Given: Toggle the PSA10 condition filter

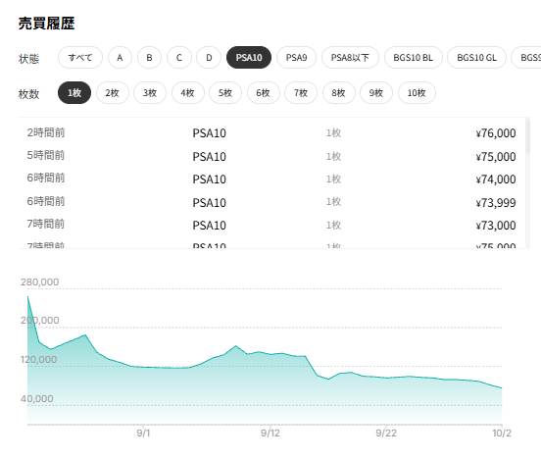Looking at the screenshot, I should (249, 58).
